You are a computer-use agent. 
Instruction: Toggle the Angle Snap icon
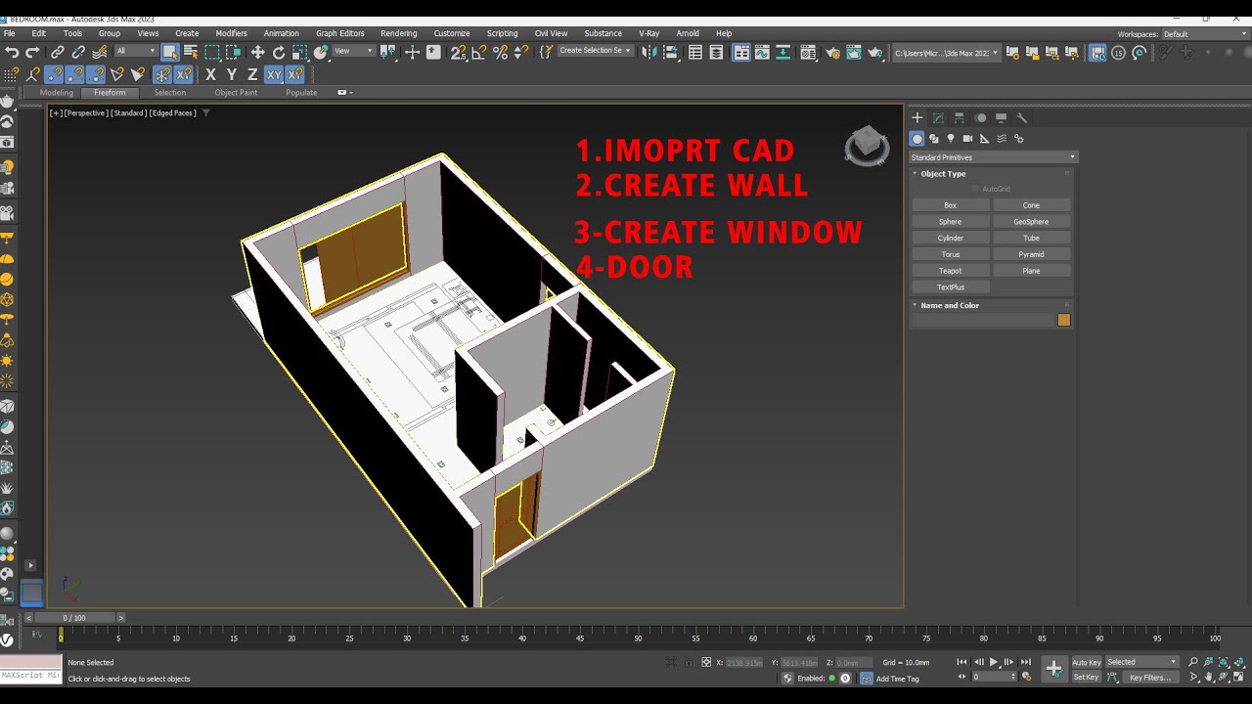tap(479, 52)
